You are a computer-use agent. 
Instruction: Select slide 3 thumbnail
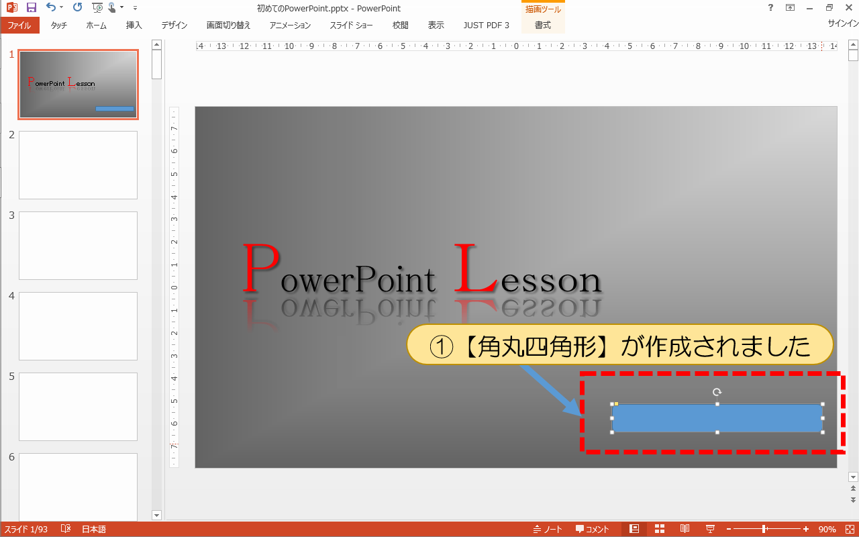coord(78,246)
